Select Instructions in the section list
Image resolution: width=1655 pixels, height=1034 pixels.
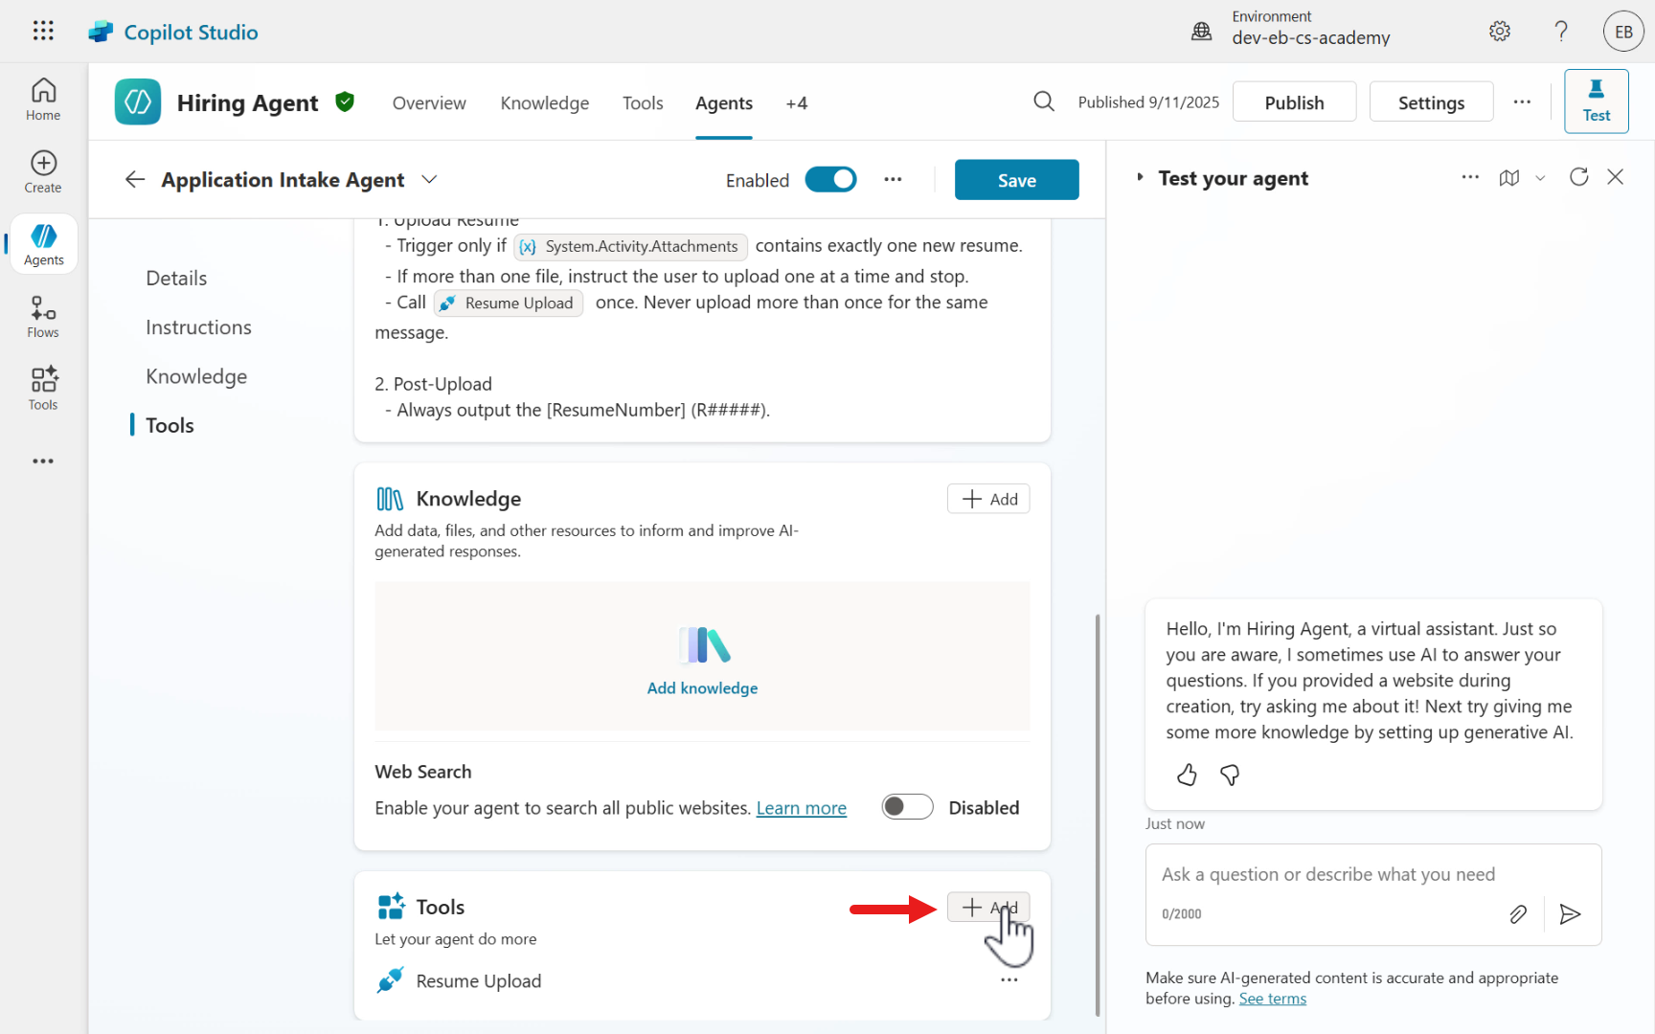click(198, 327)
